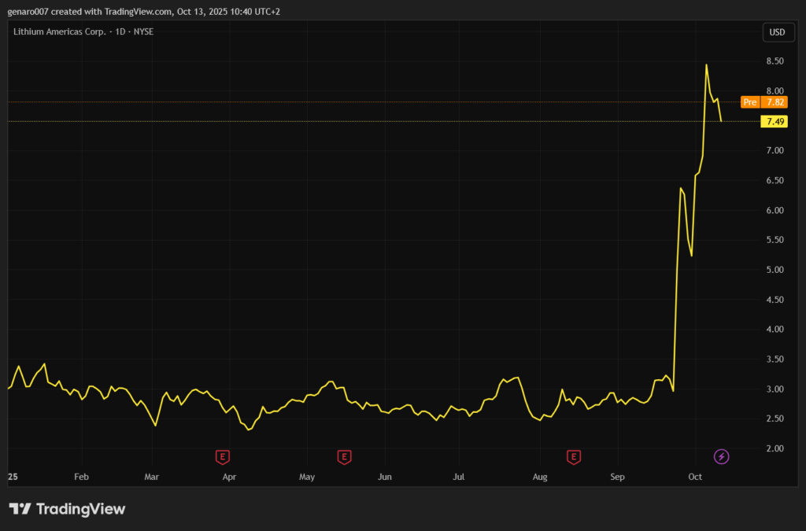The width and height of the screenshot is (806, 531).
Task: Click the price line's highest peak
Action: 706,65
